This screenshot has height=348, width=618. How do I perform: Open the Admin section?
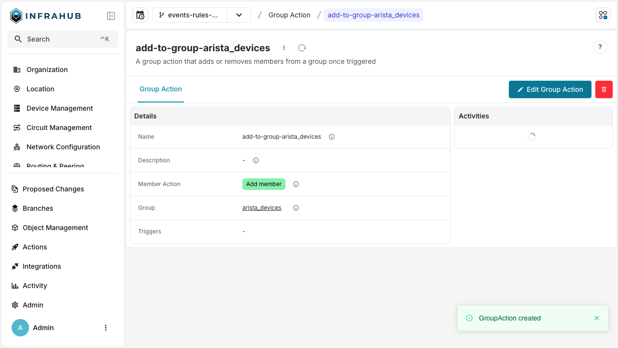(32, 304)
